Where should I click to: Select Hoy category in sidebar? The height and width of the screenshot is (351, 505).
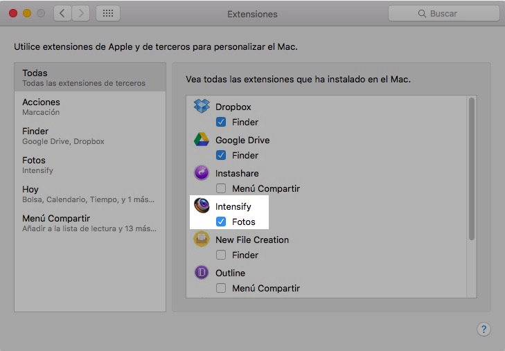click(90, 194)
